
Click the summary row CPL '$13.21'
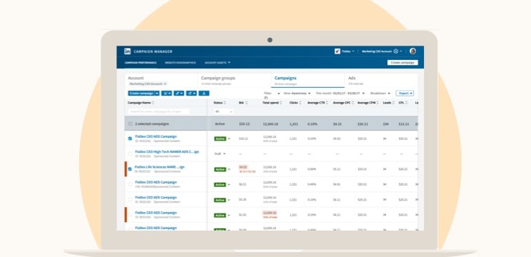click(x=404, y=124)
